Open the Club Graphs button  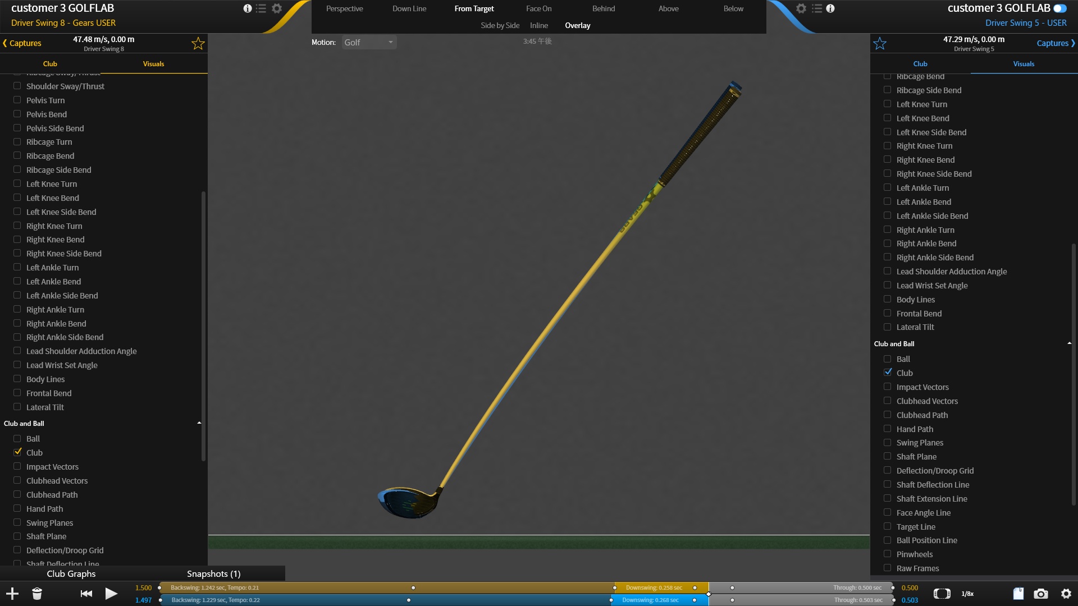(71, 573)
